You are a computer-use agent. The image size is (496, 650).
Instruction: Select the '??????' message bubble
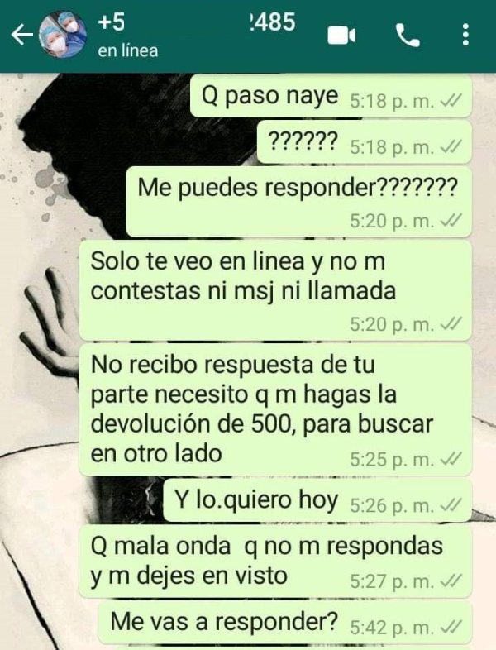[x=365, y=142]
